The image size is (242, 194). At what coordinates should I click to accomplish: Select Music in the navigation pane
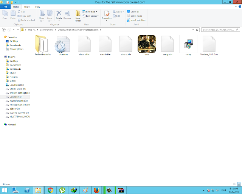pyautogui.click(x=11, y=73)
